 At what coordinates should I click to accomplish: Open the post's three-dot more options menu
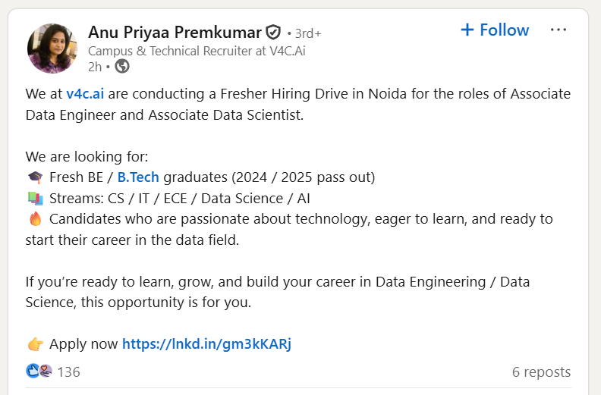pos(559,30)
